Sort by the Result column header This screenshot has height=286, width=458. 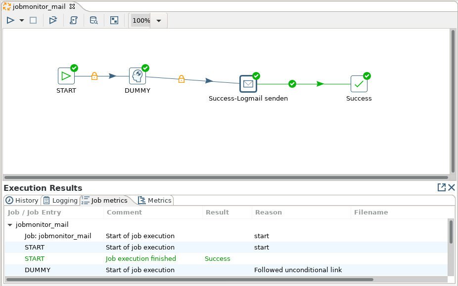coord(218,213)
